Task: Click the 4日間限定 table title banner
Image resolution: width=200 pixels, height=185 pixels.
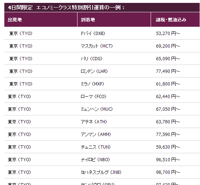Action: tap(102, 8)
